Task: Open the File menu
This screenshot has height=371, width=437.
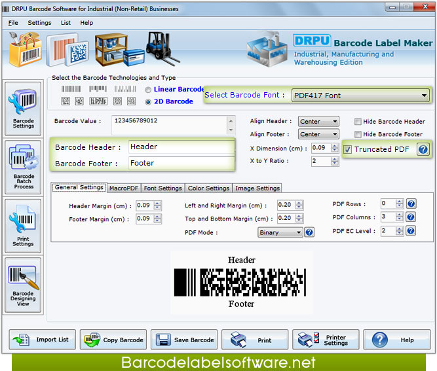Action: (13, 23)
